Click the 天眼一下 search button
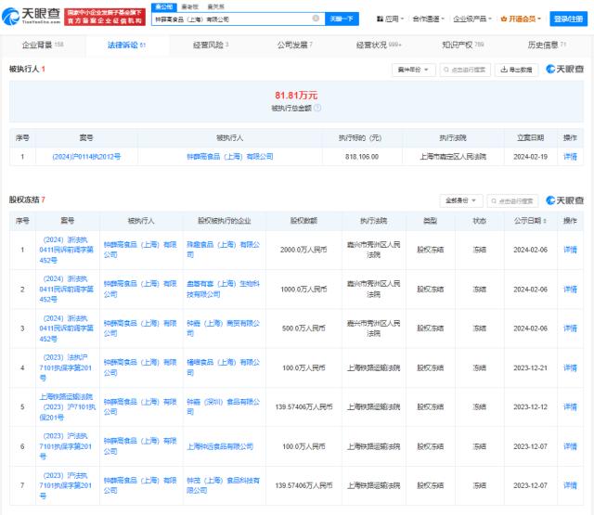Viewport: 594px width, 515px height. [342, 19]
